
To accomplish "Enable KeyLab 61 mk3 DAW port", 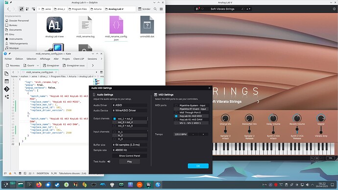I will click(176, 119).
